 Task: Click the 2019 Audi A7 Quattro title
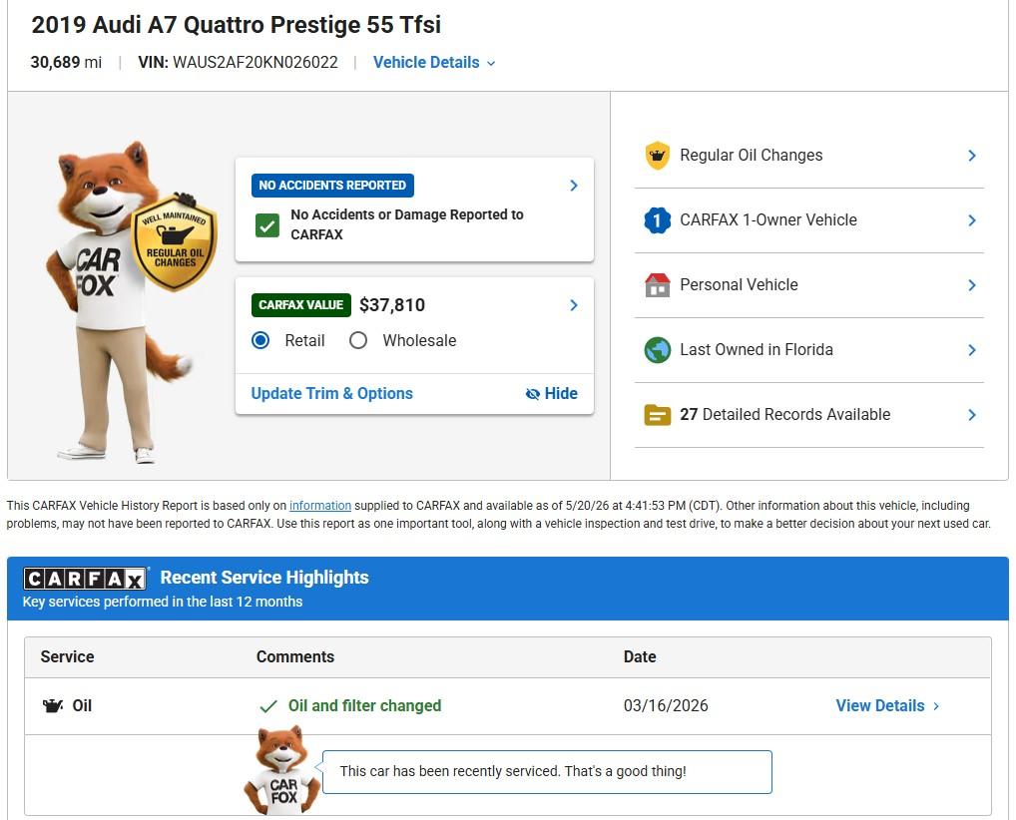click(237, 25)
